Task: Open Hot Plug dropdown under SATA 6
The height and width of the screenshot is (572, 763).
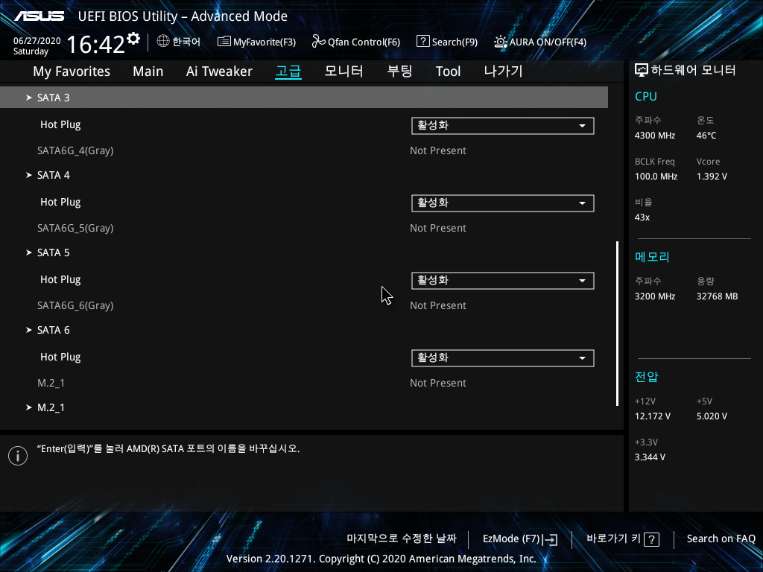Action: coord(503,358)
